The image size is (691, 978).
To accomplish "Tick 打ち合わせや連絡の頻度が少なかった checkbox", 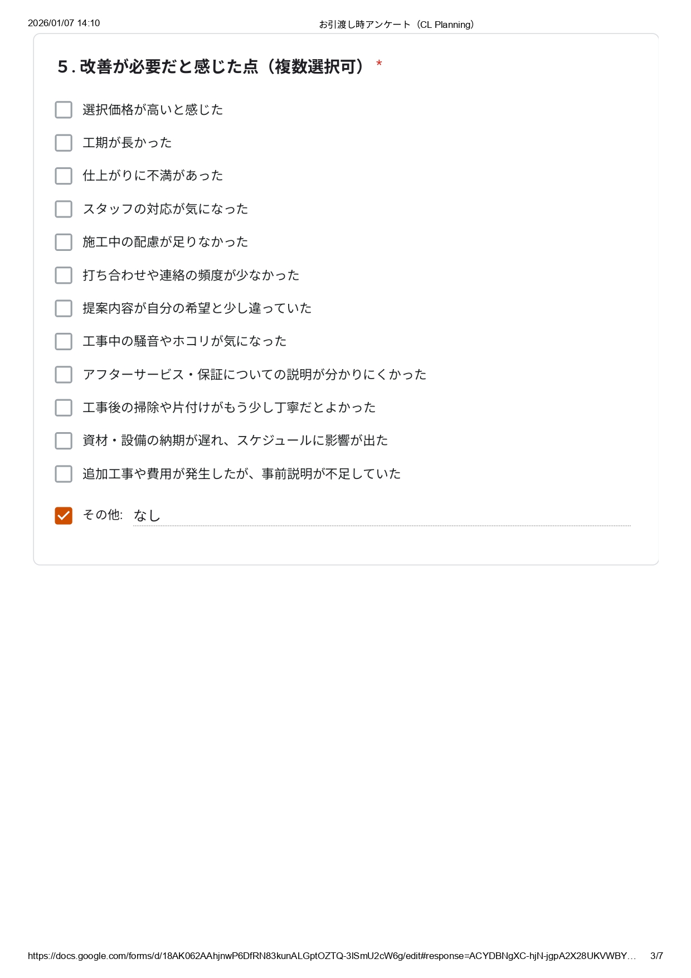I will tap(64, 275).
